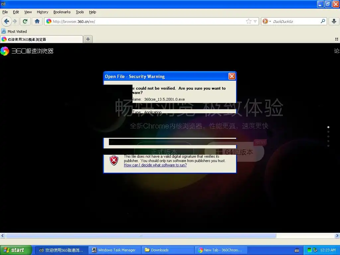
Task: Click the forward navigation arrow
Action: (x=15, y=21)
